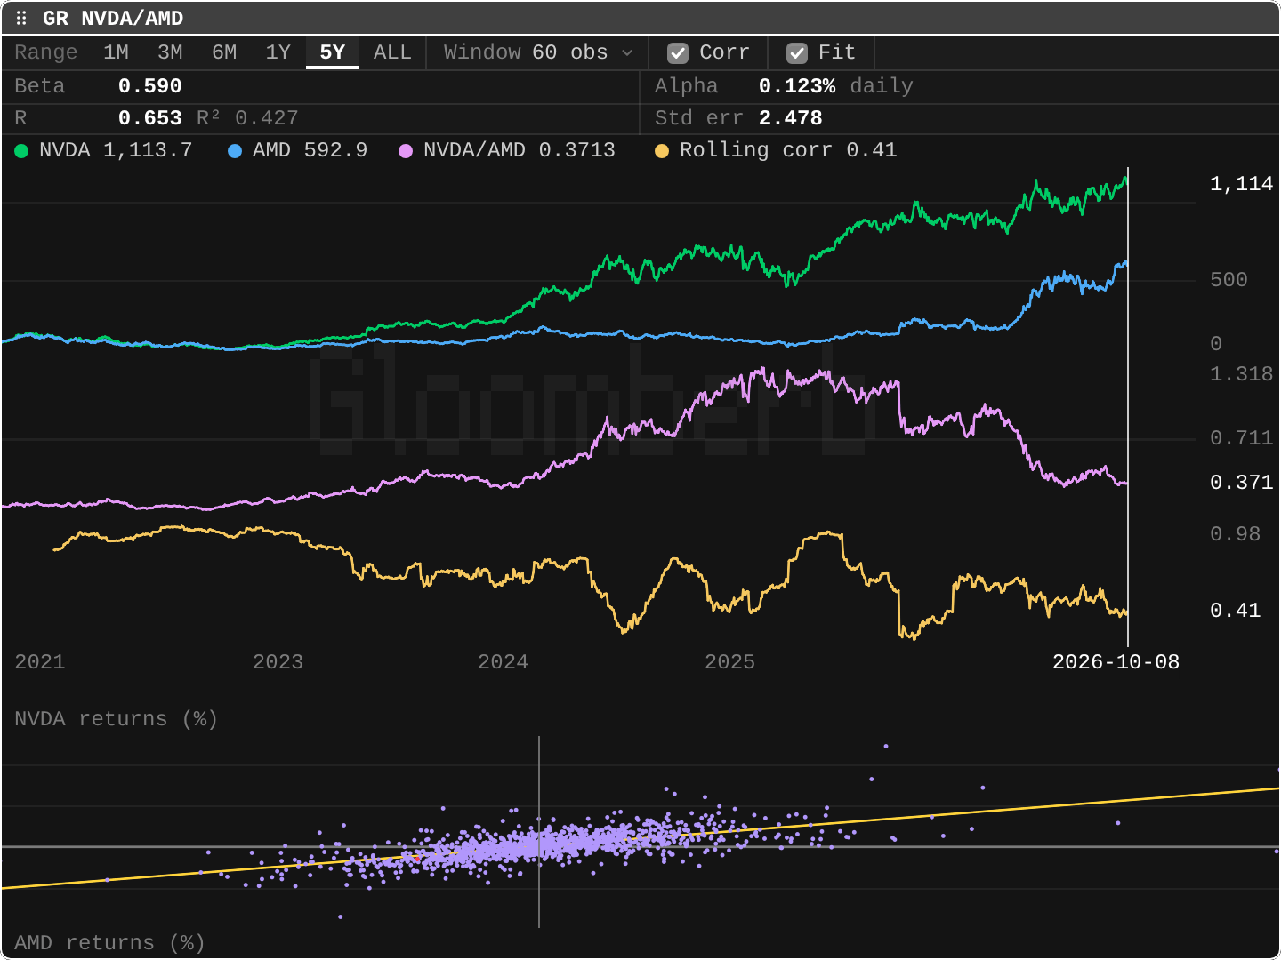Viewport: 1281px width, 960px height.
Task: Click the Rolling corr 0.41 legend label
Action: (788, 150)
